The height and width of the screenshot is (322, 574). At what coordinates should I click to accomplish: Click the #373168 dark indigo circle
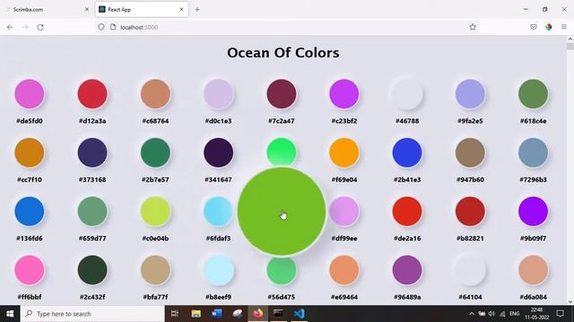(x=92, y=153)
